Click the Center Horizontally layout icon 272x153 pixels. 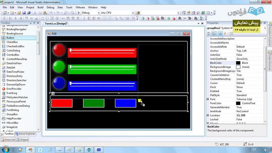point(105,18)
